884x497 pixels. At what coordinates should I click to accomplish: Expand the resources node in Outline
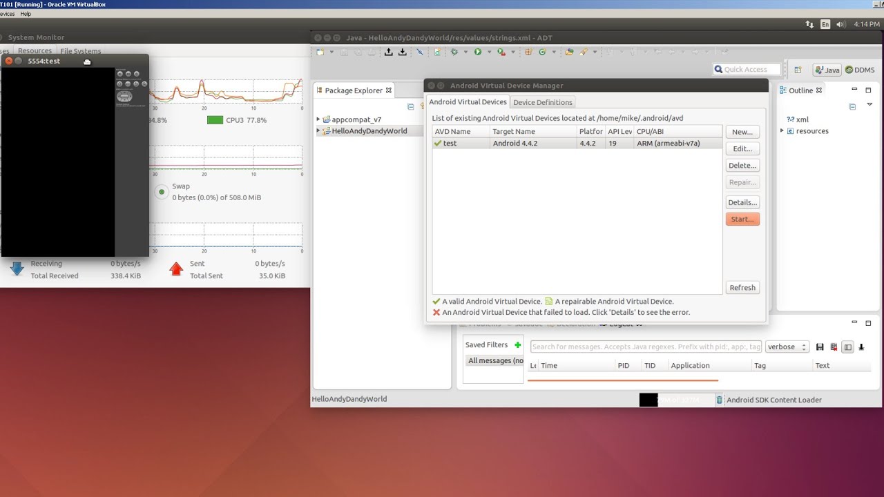[x=782, y=130]
